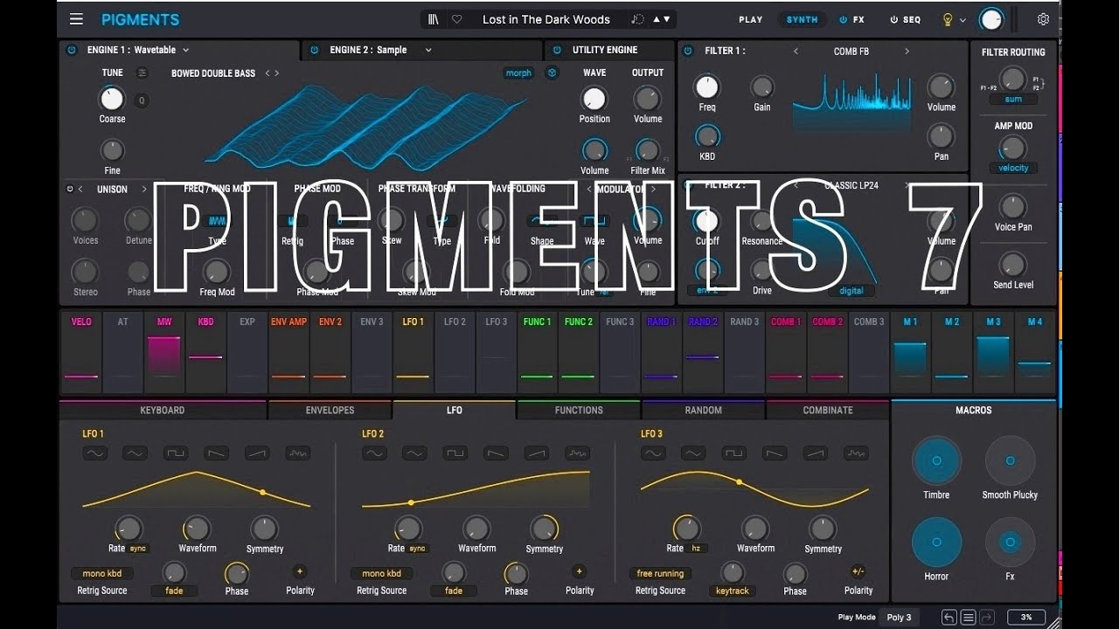This screenshot has width=1119, height=629.
Task: Expand the Engine 2 Sample type dropdown
Action: pyautogui.click(x=428, y=50)
